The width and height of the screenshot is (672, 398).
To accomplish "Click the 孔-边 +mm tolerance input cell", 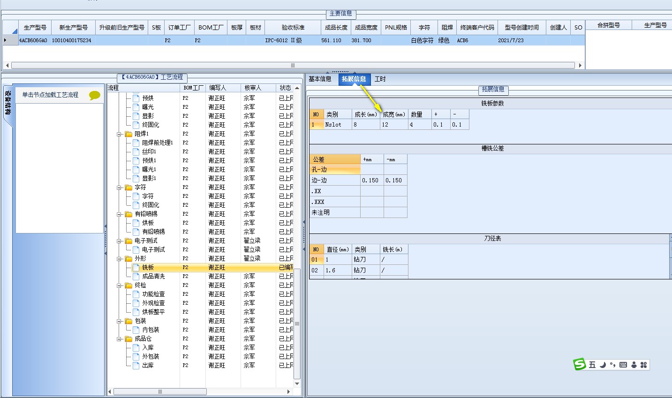I will [x=372, y=170].
